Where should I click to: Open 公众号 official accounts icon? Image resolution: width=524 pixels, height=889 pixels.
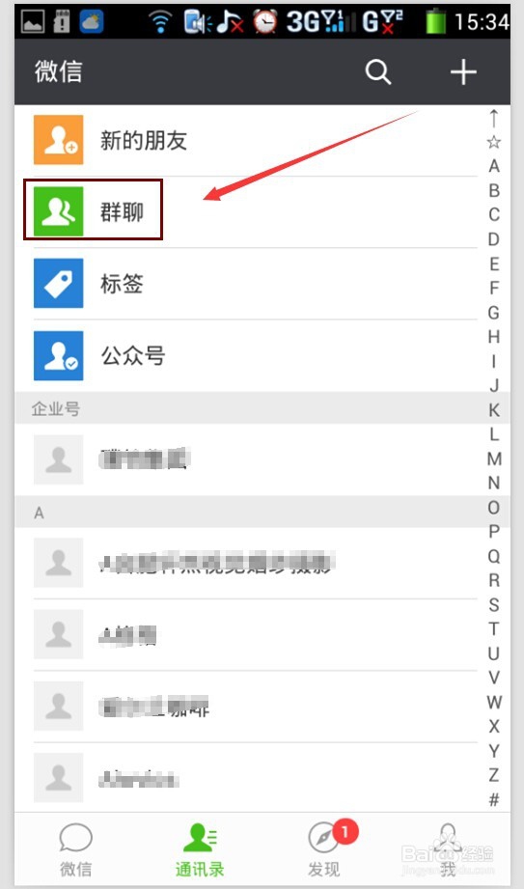(59, 355)
